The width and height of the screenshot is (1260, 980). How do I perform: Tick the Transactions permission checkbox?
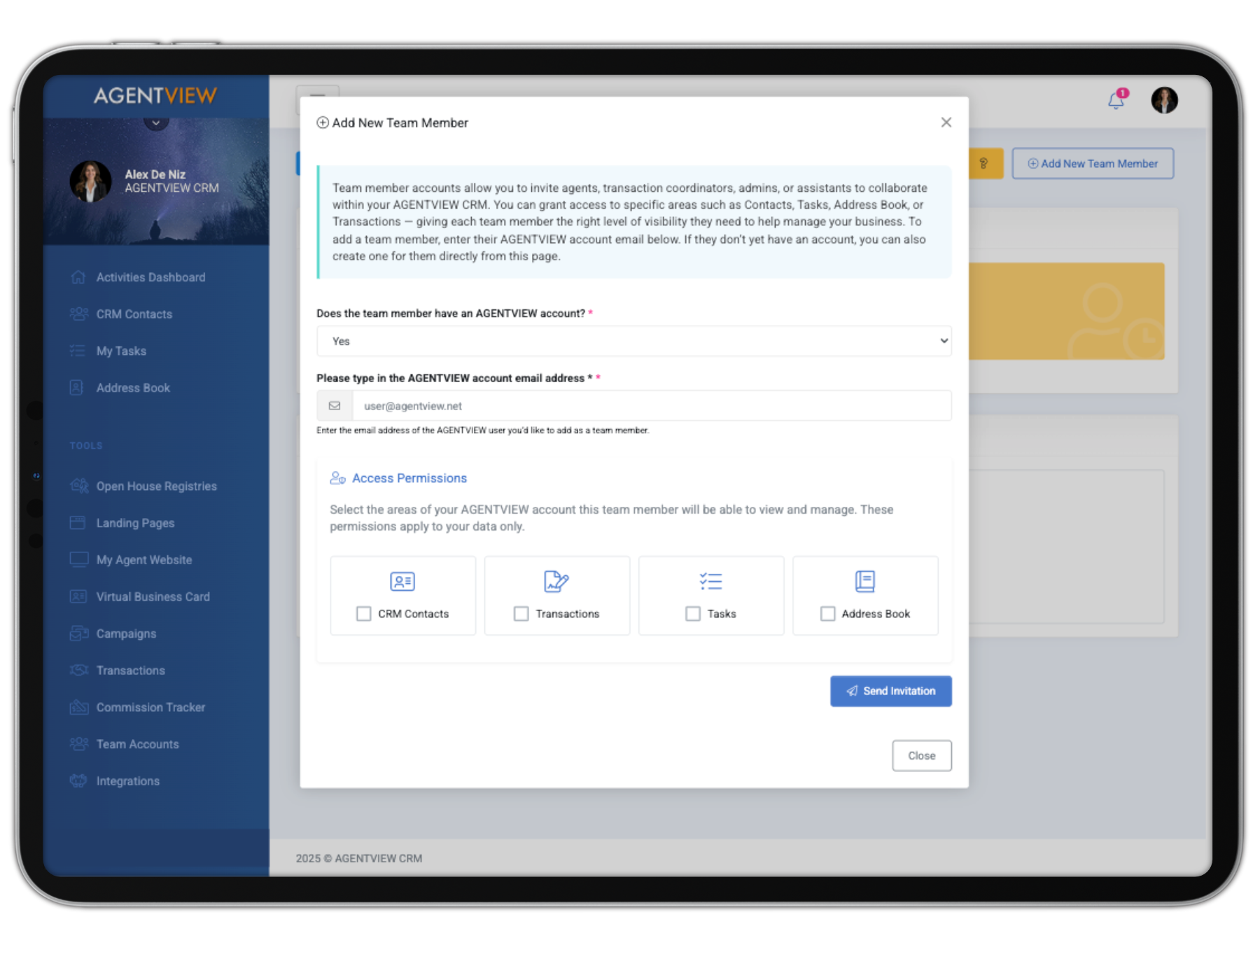(x=521, y=614)
